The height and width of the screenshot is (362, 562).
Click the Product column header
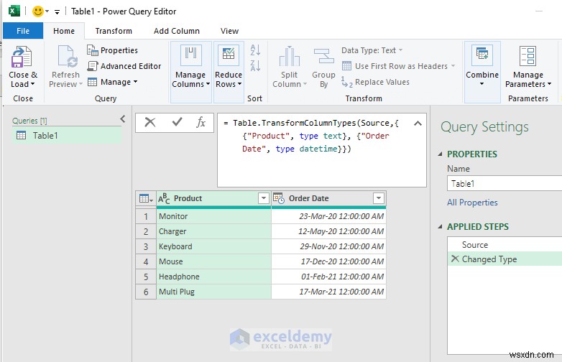(213, 198)
